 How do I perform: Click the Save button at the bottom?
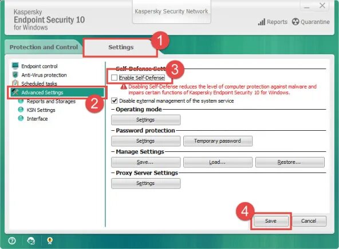pos(271,221)
